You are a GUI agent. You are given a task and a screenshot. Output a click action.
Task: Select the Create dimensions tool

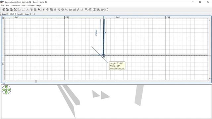point(63,10)
